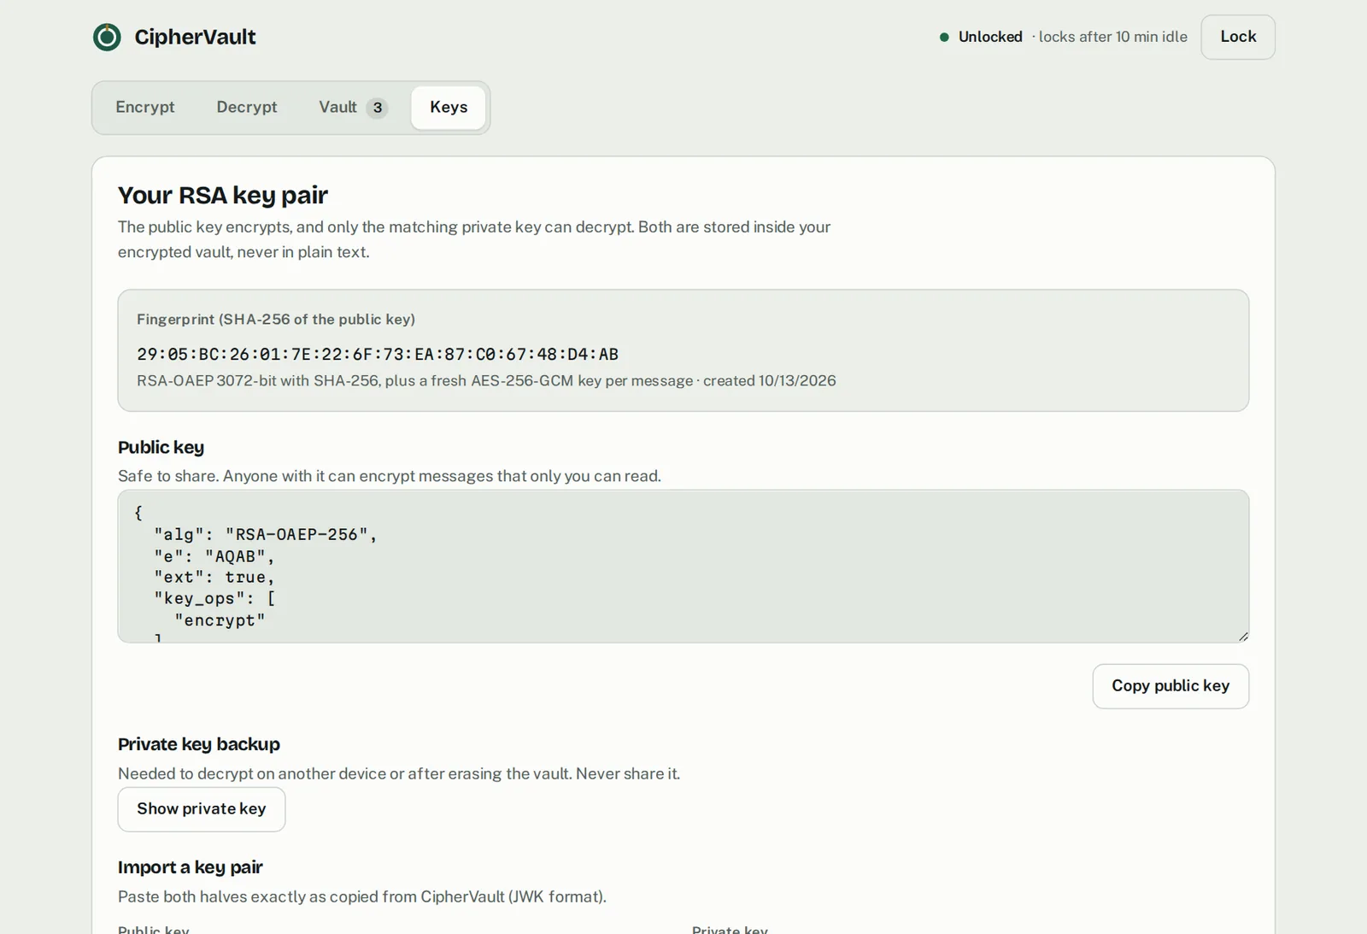Click the 'Safe to share' description text
The width and height of the screenshot is (1367, 934).
tap(390, 476)
